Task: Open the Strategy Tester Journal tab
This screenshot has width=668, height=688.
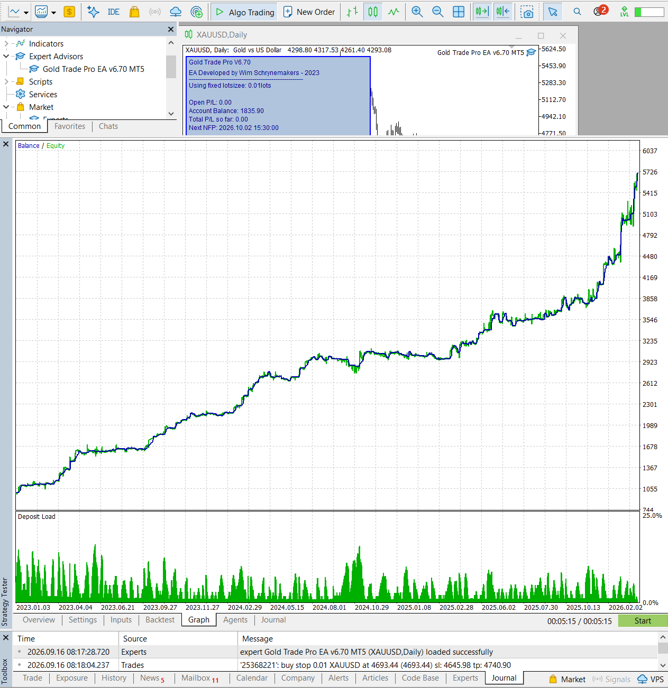Action: coord(273,620)
